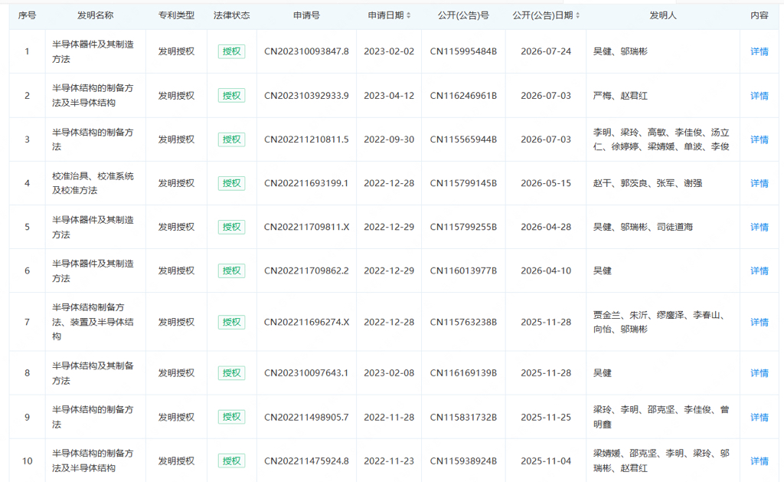Click inventors 吴健、邬瑞彬、司徒道海
The width and height of the screenshot is (784, 482).
[x=643, y=228]
